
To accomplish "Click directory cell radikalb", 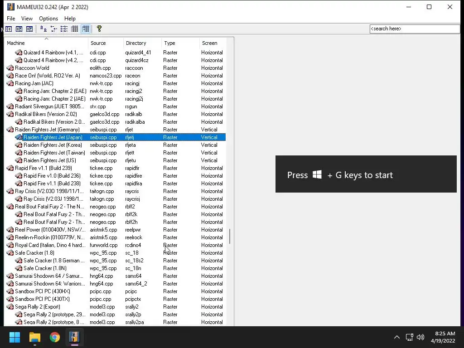I will pyautogui.click(x=134, y=114).
